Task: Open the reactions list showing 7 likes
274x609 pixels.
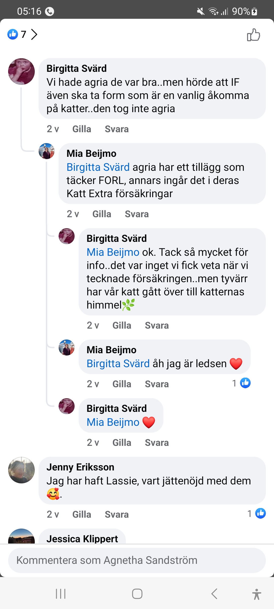Action: click(22, 34)
